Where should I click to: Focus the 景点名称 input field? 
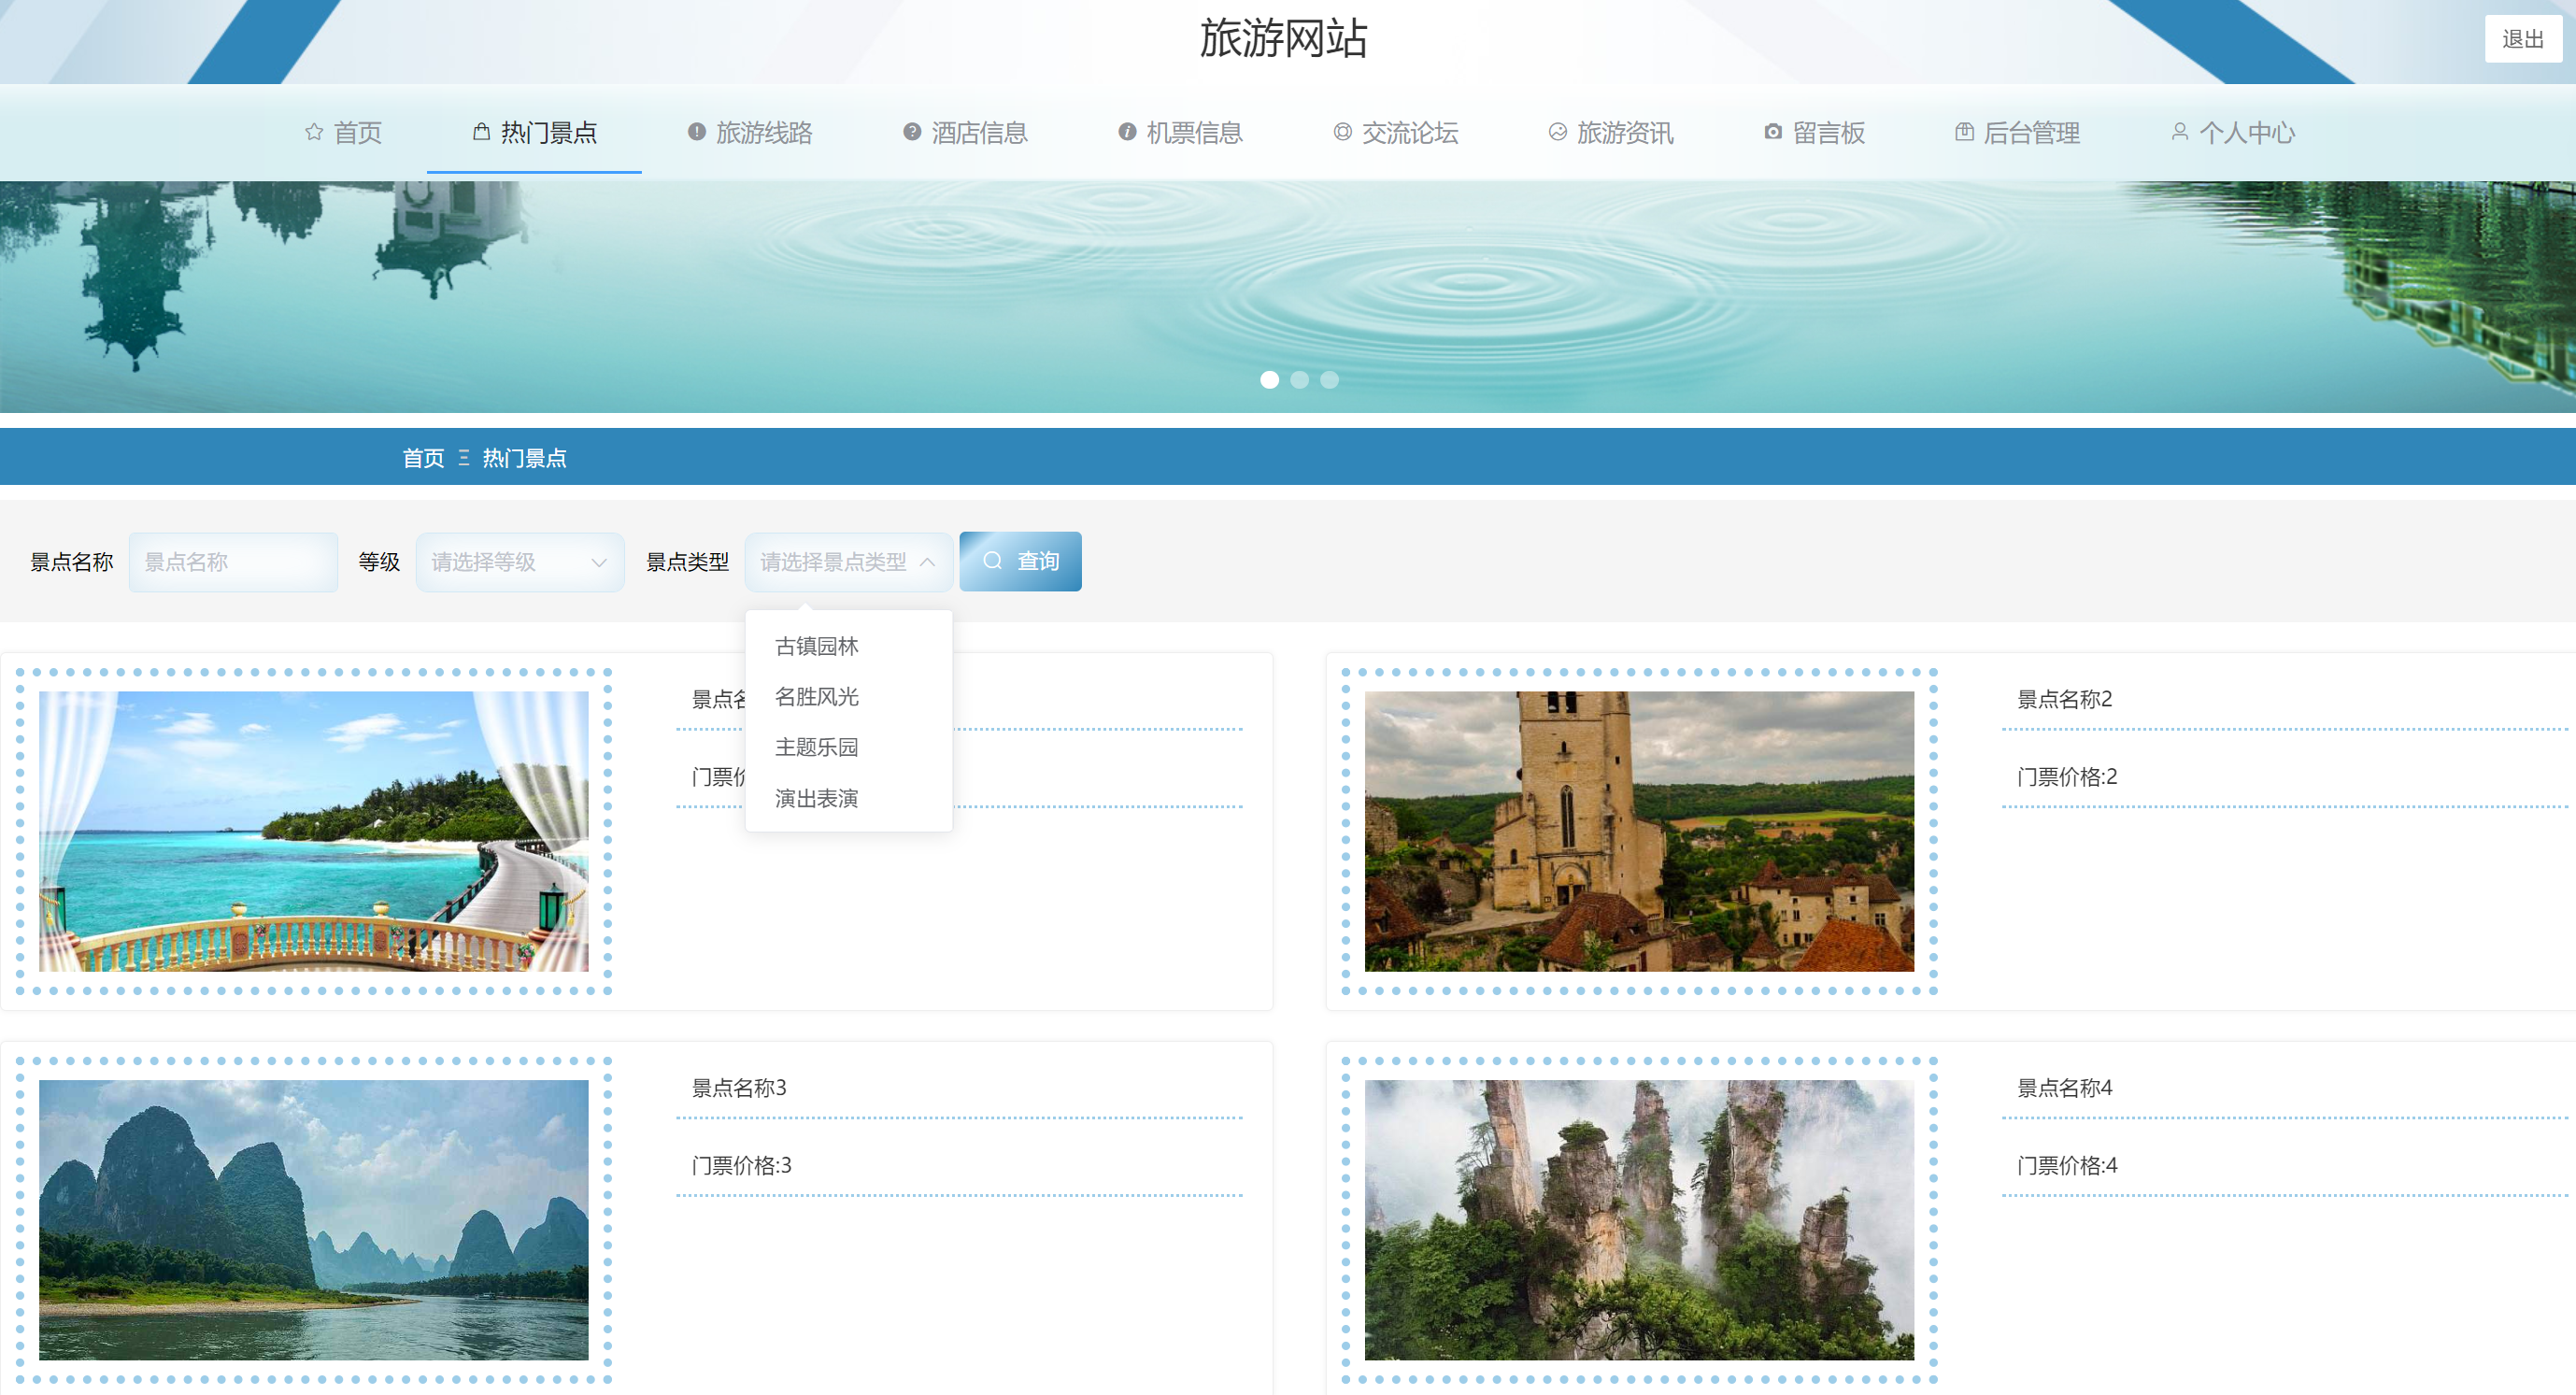(x=233, y=562)
